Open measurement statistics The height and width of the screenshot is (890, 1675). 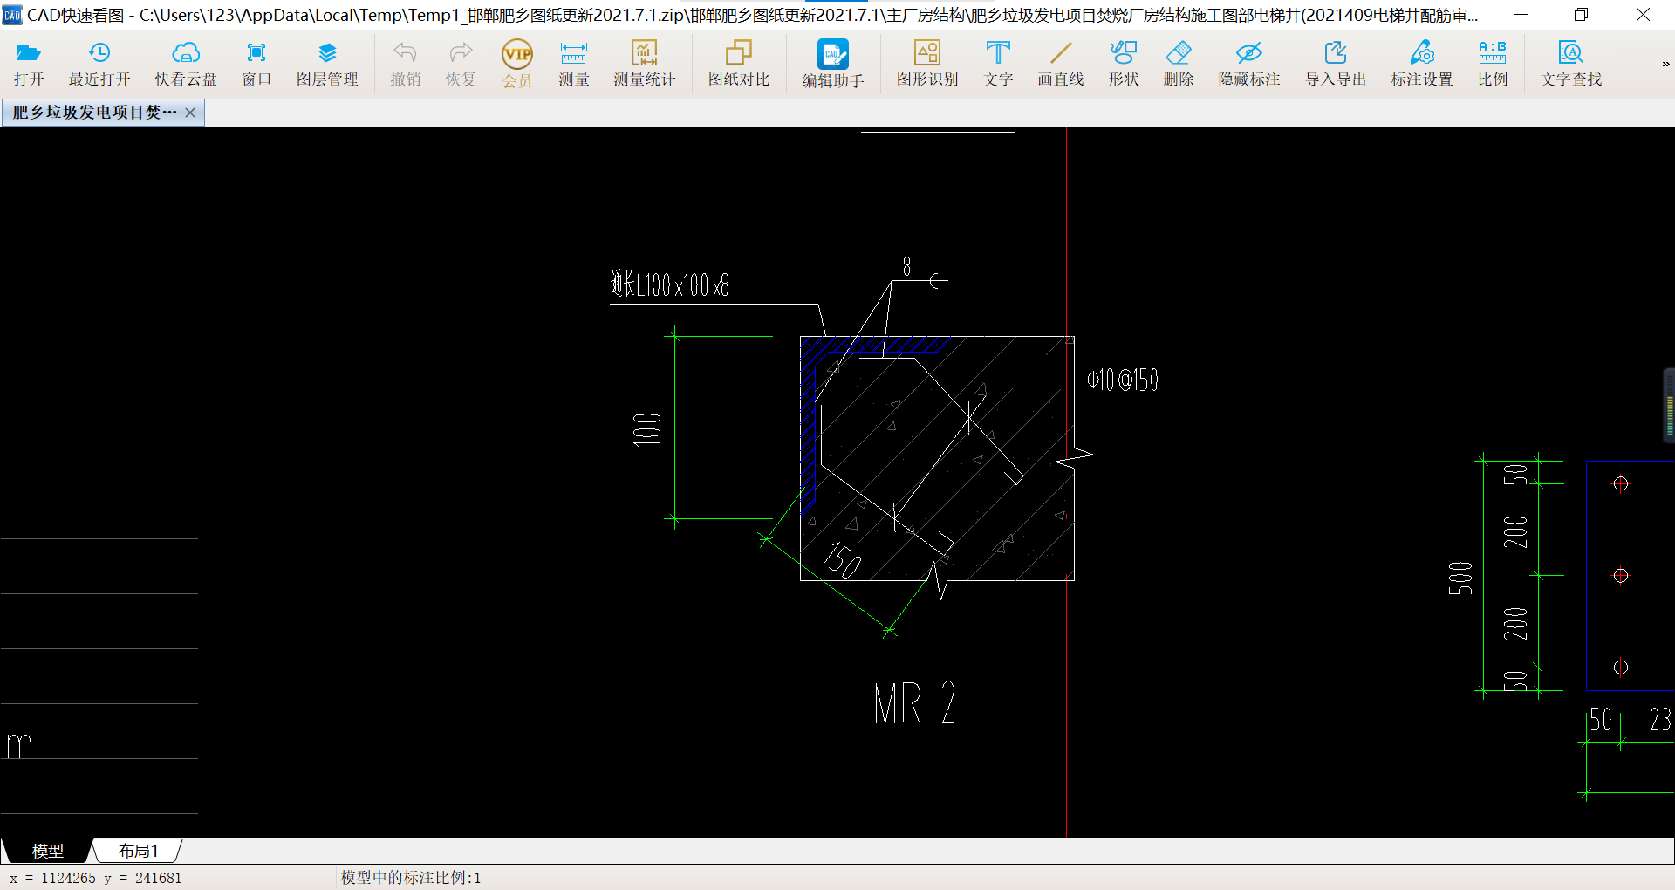tap(644, 54)
